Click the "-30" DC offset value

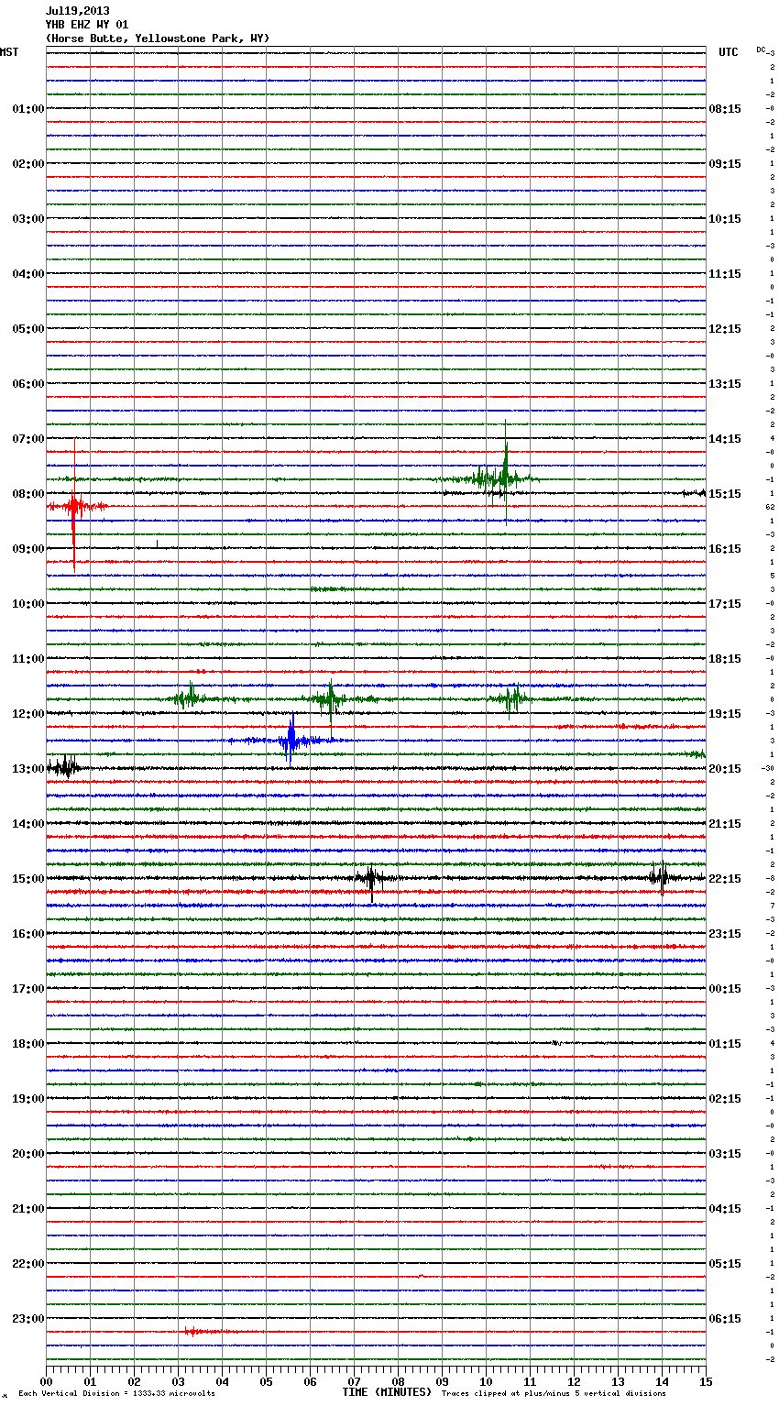coord(768,768)
